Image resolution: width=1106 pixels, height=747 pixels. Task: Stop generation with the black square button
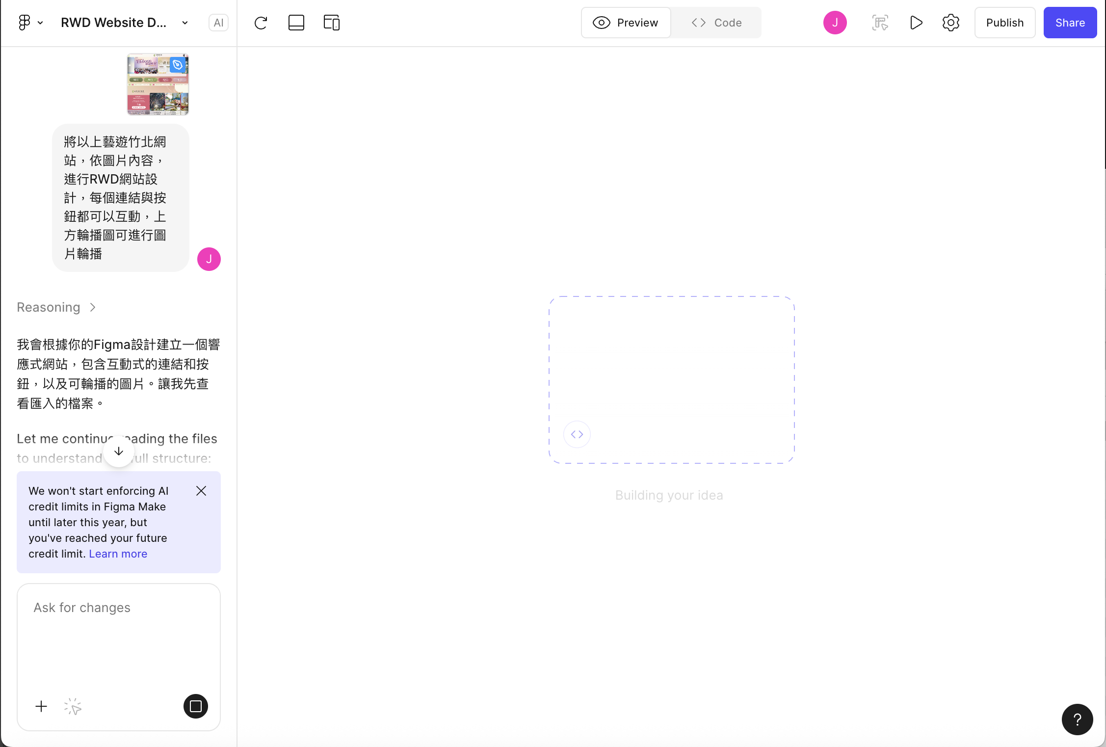tap(195, 706)
